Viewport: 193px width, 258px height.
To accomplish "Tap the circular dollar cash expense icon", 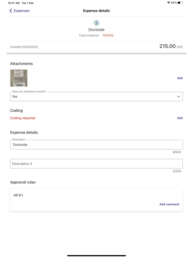I will click(x=96, y=23).
